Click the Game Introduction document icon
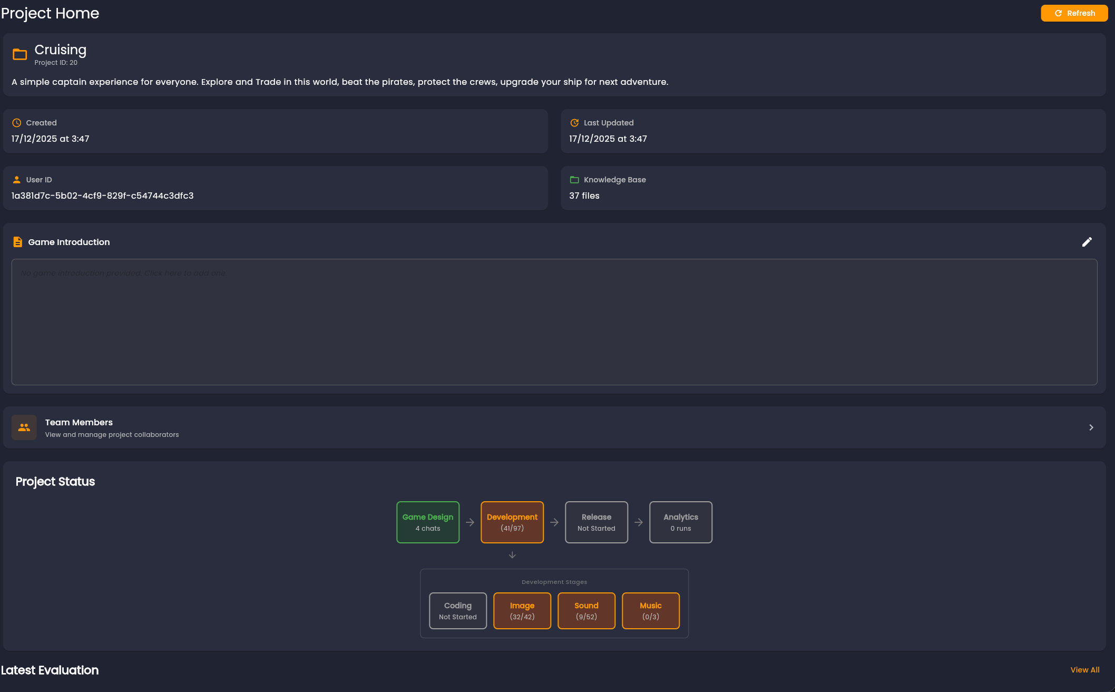1115x692 pixels. [17, 241]
